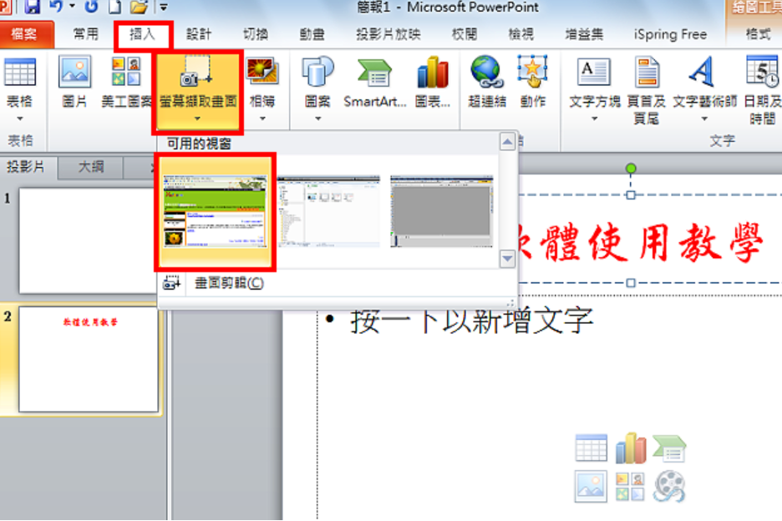Expand the 圖案 dropdown arrow
The width and height of the screenshot is (782, 521).
click(x=317, y=119)
